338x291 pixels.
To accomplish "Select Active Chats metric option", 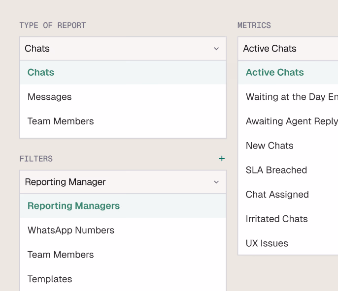I will (275, 72).
